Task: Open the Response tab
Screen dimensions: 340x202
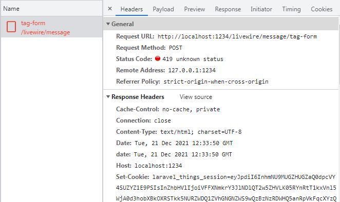Action: [228, 9]
